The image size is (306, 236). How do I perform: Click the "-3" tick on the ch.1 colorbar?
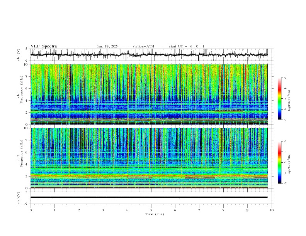click(285, 78)
